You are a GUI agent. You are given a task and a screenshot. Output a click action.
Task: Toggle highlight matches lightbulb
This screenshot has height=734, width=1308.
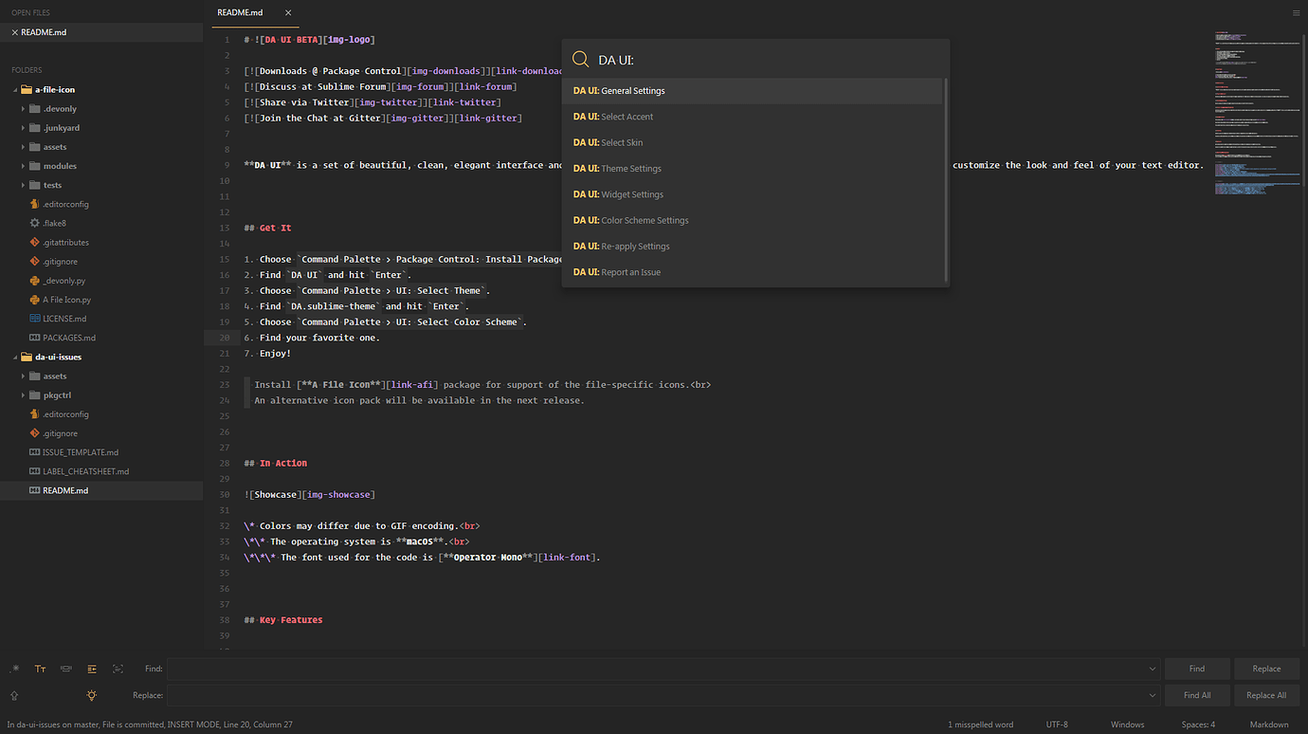coord(92,695)
